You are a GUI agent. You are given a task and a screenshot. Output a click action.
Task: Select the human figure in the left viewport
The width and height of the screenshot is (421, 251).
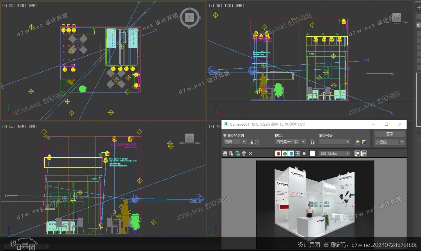tap(125, 216)
